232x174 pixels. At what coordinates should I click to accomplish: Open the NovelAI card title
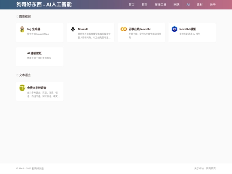pyautogui.click(x=83, y=29)
